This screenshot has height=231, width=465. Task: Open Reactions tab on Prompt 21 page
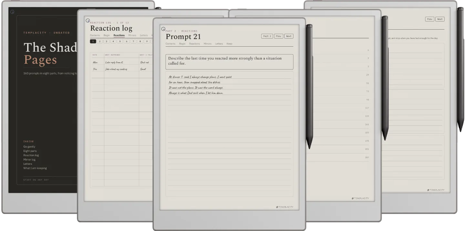[194, 44]
